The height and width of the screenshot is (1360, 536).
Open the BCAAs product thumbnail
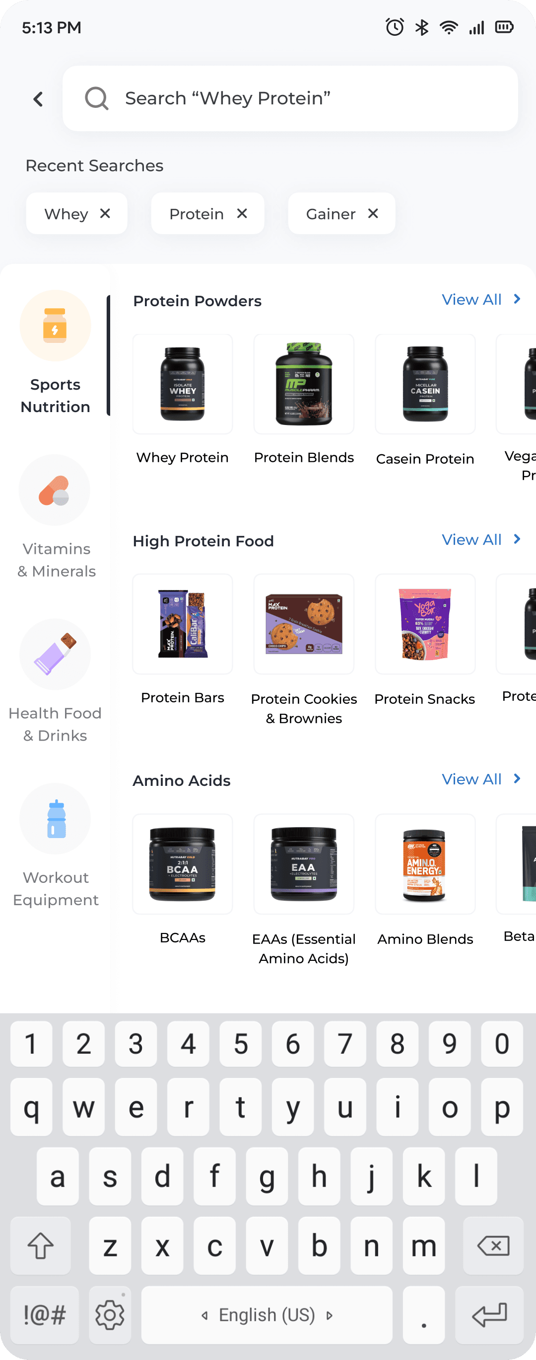(x=182, y=864)
